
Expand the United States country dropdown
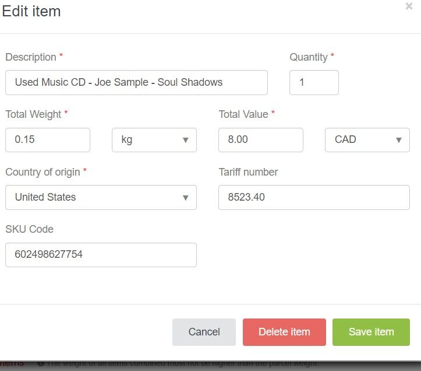[101, 197]
